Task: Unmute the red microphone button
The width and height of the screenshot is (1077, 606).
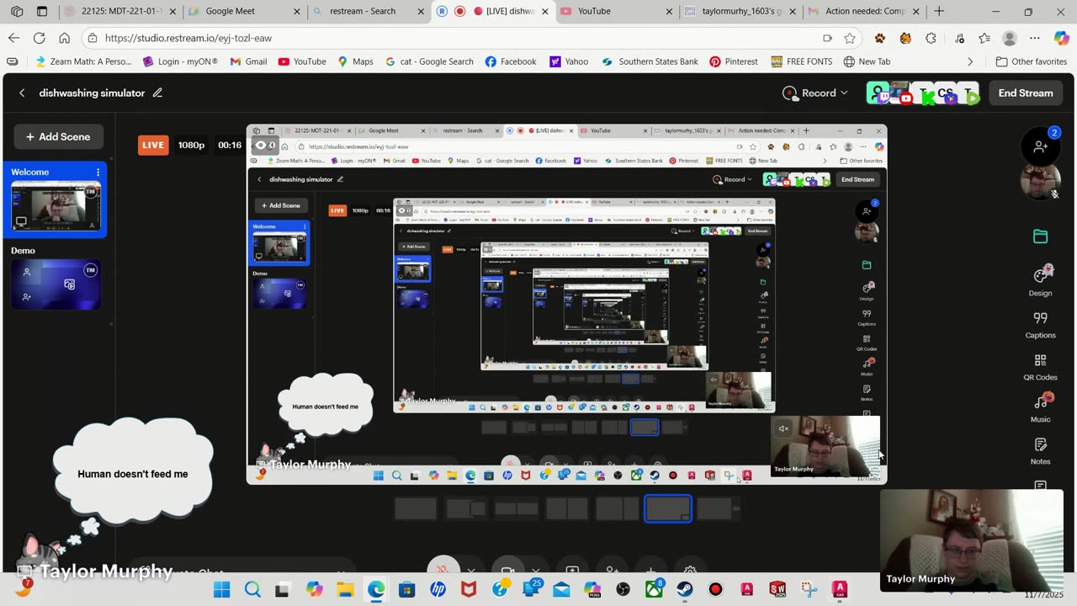Action: click(443, 566)
